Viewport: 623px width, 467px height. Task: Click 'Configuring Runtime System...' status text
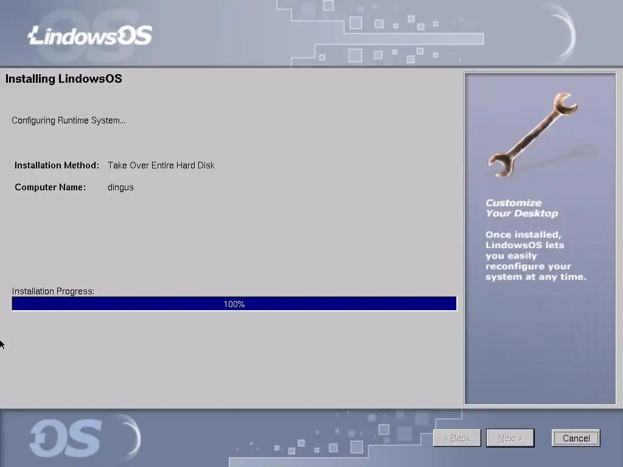[x=68, y=120]
